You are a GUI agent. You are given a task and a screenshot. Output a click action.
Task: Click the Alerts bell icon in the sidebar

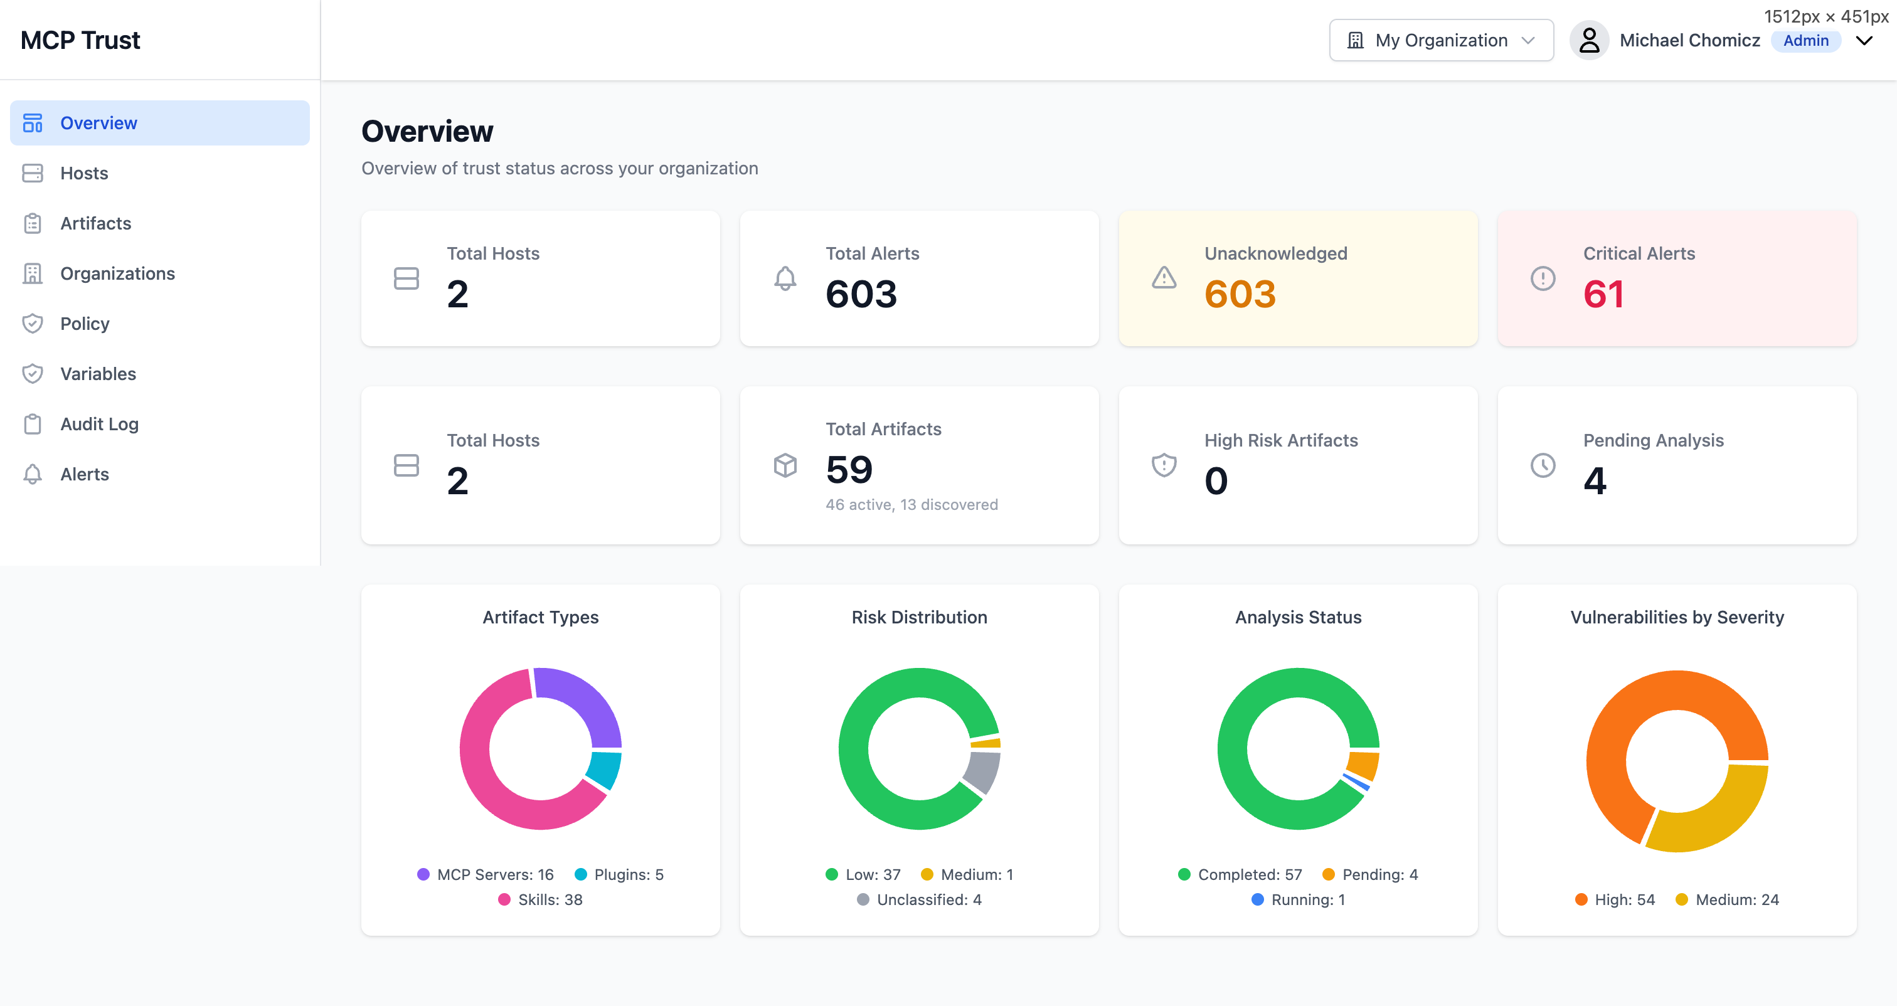coord(33,474)
